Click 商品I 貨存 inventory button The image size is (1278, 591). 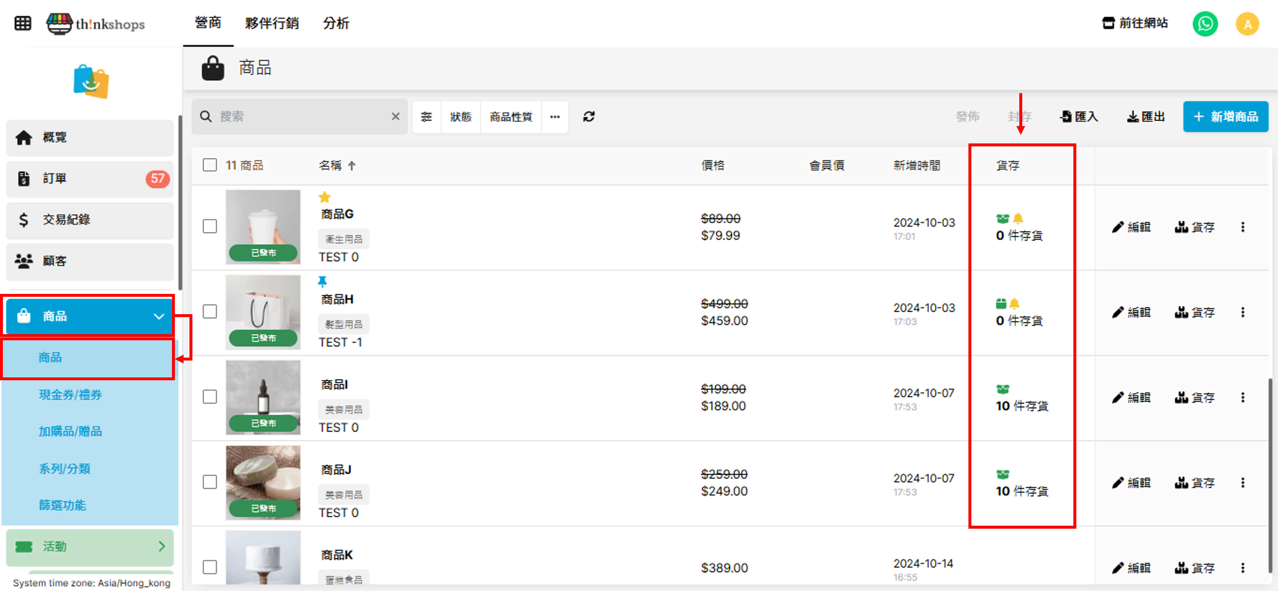tap(1194, 398)
